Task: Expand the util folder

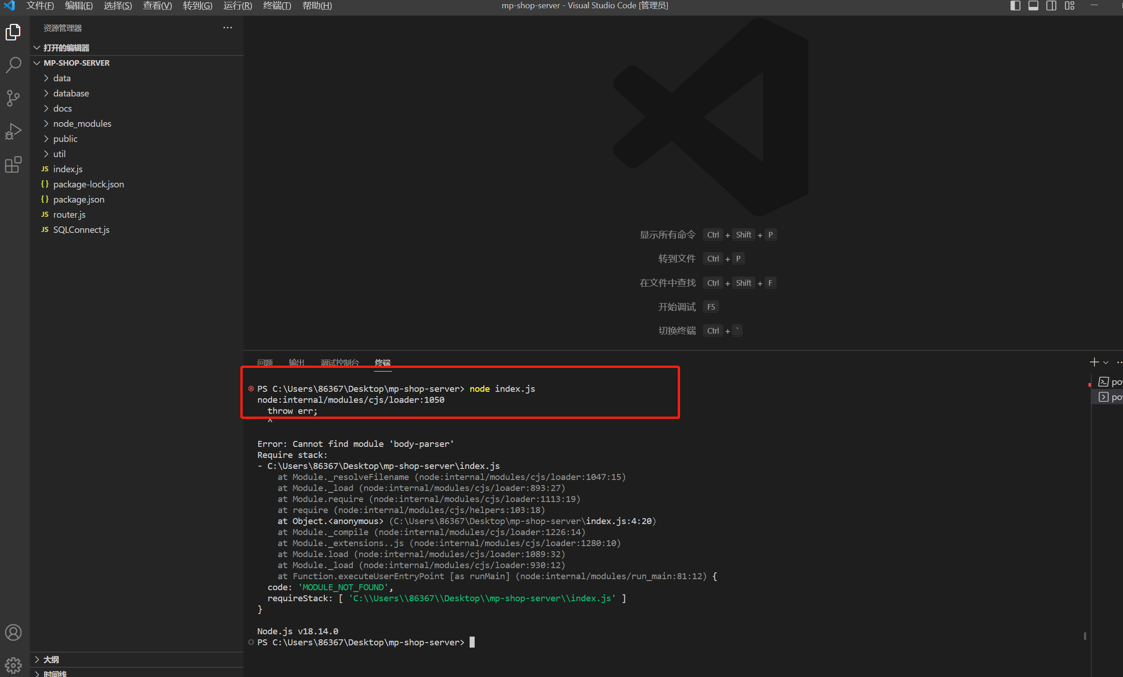Action: tap(46, 154)
